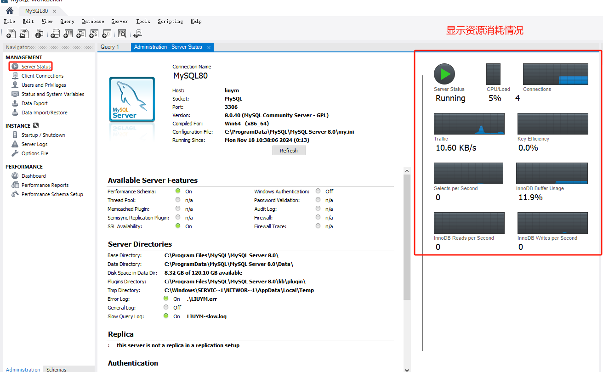This screenshot has height=372, width=603.
Task: Create a new table via toolbar icon
Action: (x=68, y=34)
